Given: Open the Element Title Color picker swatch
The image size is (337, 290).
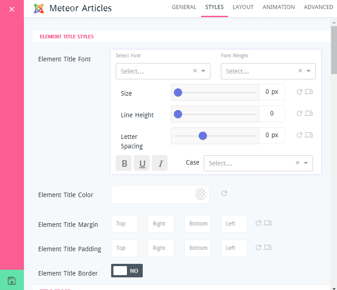Looking at the screenshot, I should click(x=200, y=193).
